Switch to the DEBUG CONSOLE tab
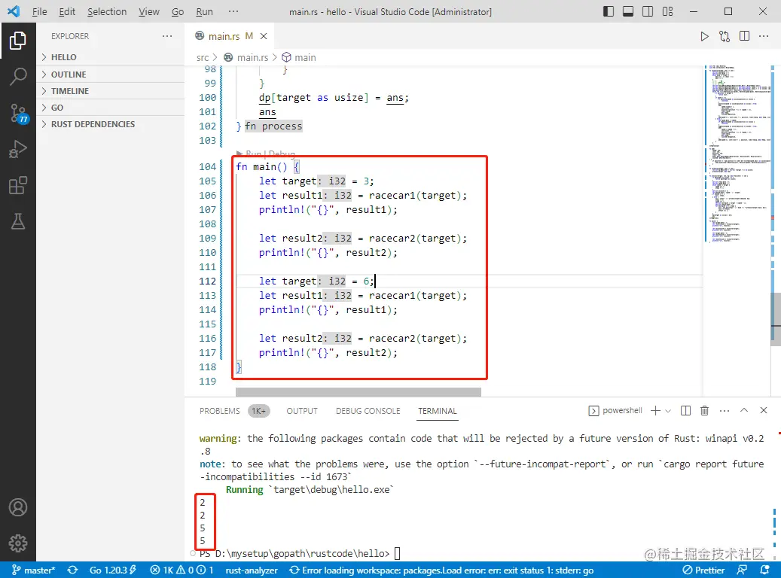The image size is (781, 578). click(x=368, y=411)
